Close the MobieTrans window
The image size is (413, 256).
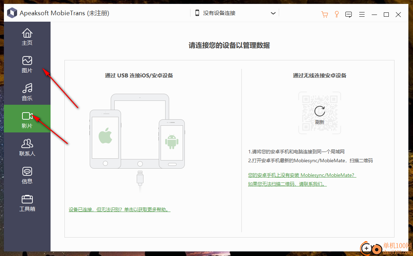point(398,15)
